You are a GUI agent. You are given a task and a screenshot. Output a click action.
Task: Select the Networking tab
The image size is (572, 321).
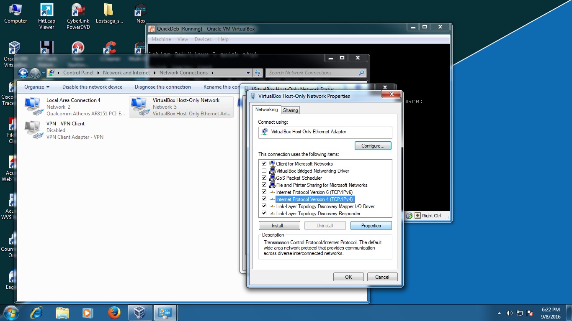coord(266,110)
